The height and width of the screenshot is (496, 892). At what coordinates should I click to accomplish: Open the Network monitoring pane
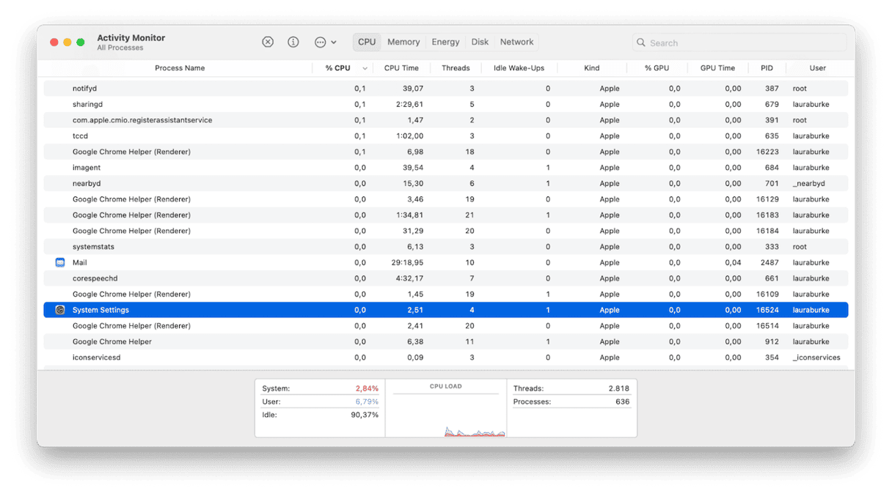pos(516,42)
